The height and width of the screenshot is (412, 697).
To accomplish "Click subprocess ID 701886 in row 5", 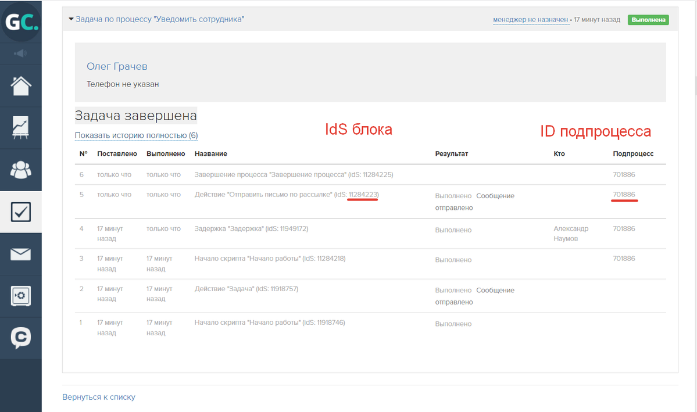I will pyautogui.click(x=624, y=195).
